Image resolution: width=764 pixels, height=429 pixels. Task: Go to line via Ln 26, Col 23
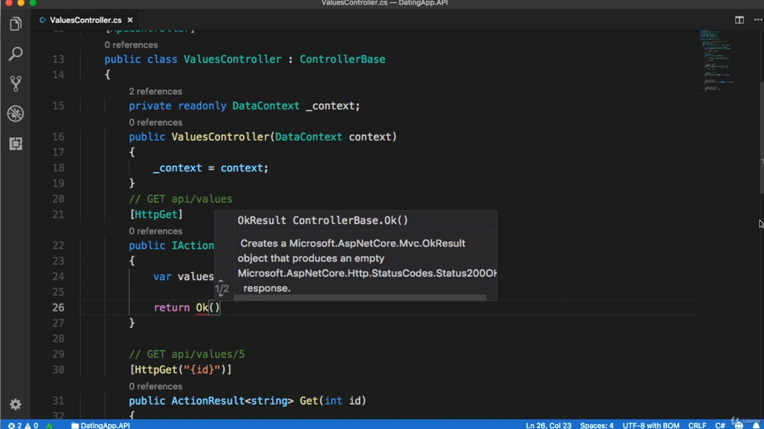[548, 425]
